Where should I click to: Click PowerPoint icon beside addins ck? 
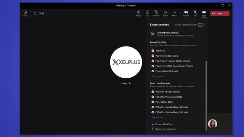[x=152, y=51]
